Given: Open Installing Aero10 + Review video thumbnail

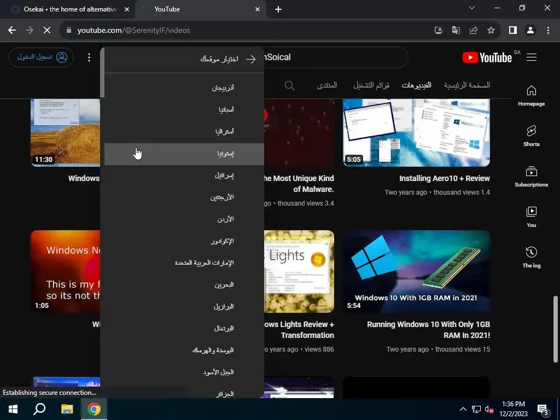Looking at the screenshot, I should (416, 133).
